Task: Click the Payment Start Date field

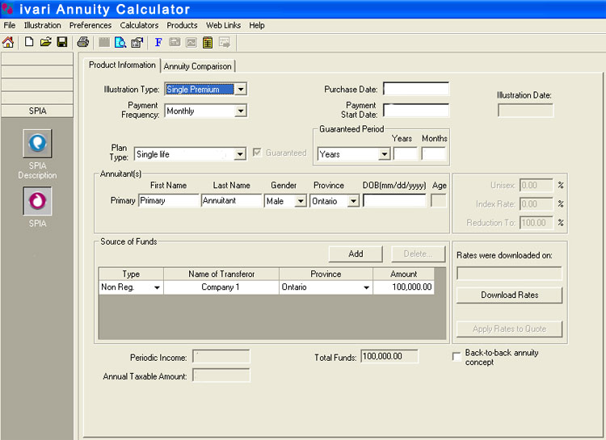Action: click(416, 111)
